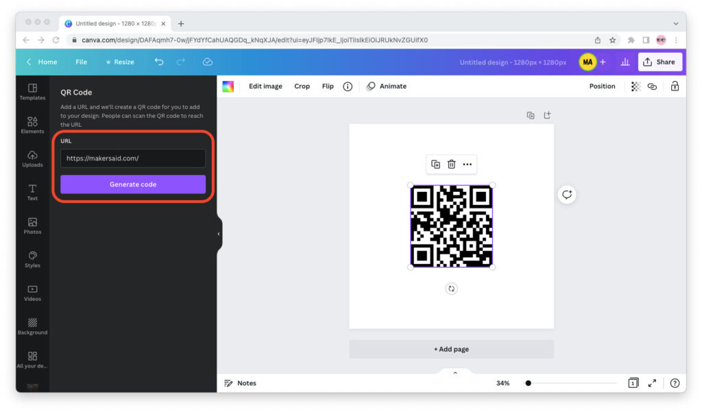Add collaborator with plus icon
Screen dimensions: 702x412
click(x=603, y=62)
